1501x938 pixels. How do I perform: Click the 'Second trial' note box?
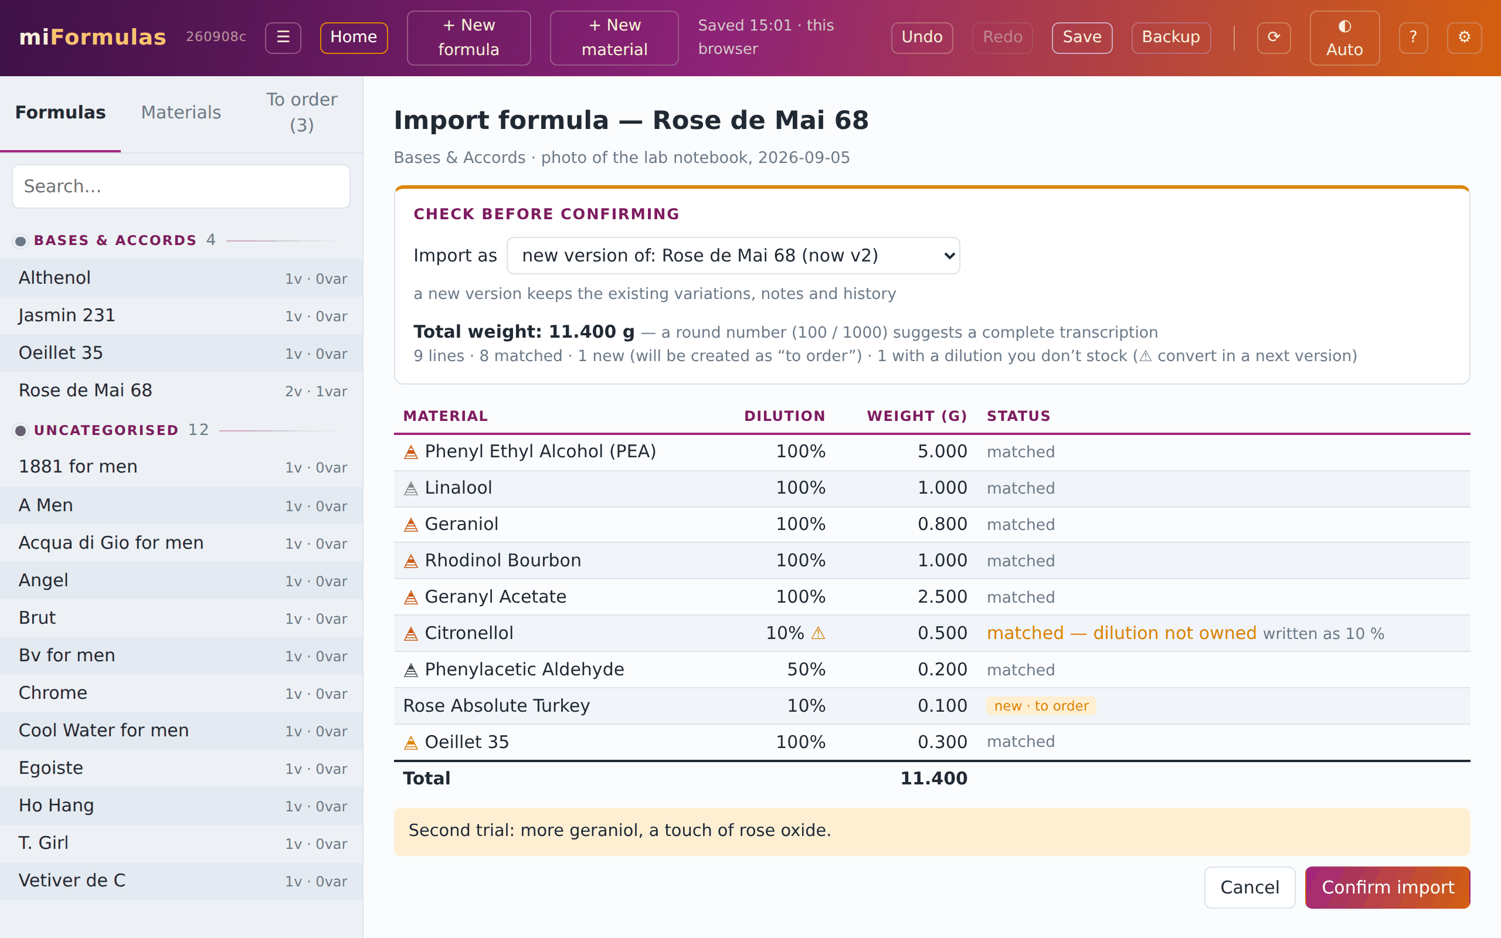(932, 831)
